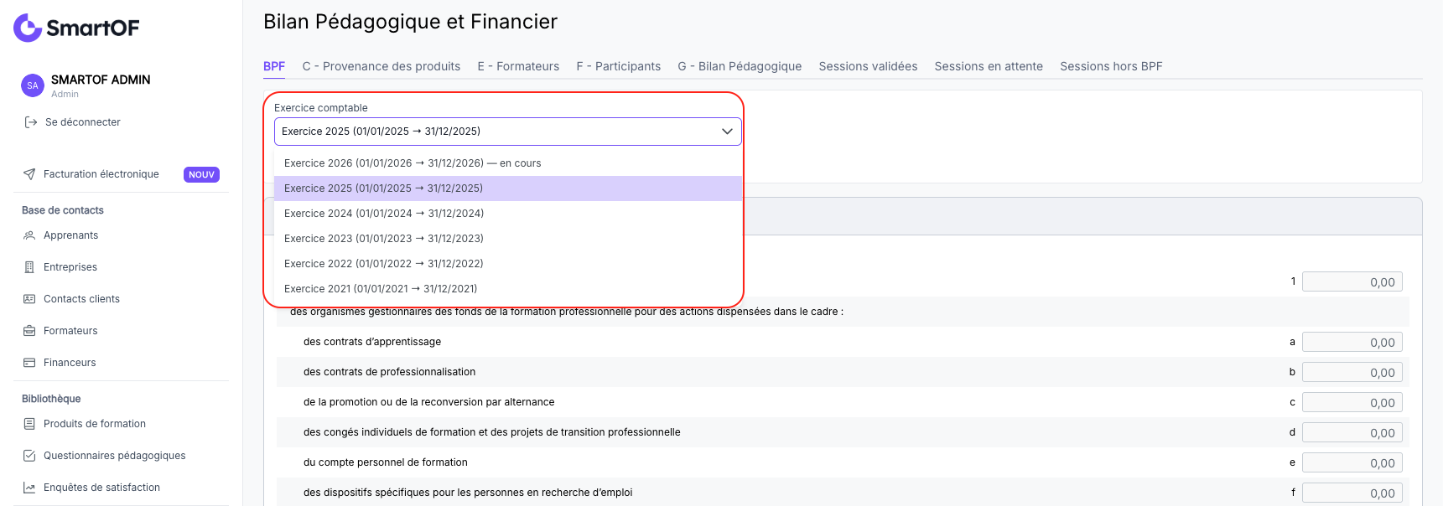Click "des contrats d'apprentissage" row text
The image size is (1443, 506).
pyautogui.click(x=372, y=342)
